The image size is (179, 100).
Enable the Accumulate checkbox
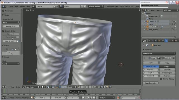click(x=3, y=11)
